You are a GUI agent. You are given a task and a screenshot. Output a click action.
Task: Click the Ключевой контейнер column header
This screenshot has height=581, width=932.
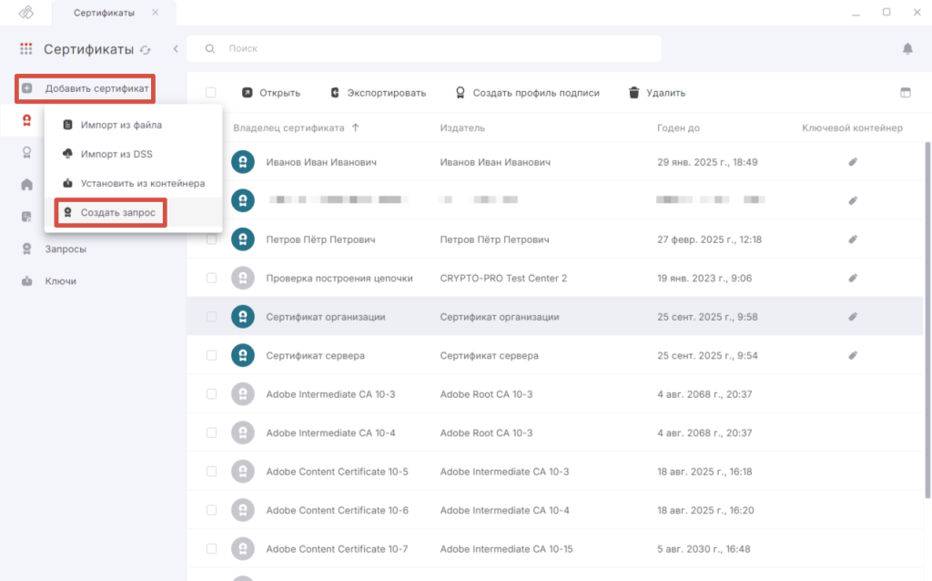pyautogui.click(x=852, y=127)
